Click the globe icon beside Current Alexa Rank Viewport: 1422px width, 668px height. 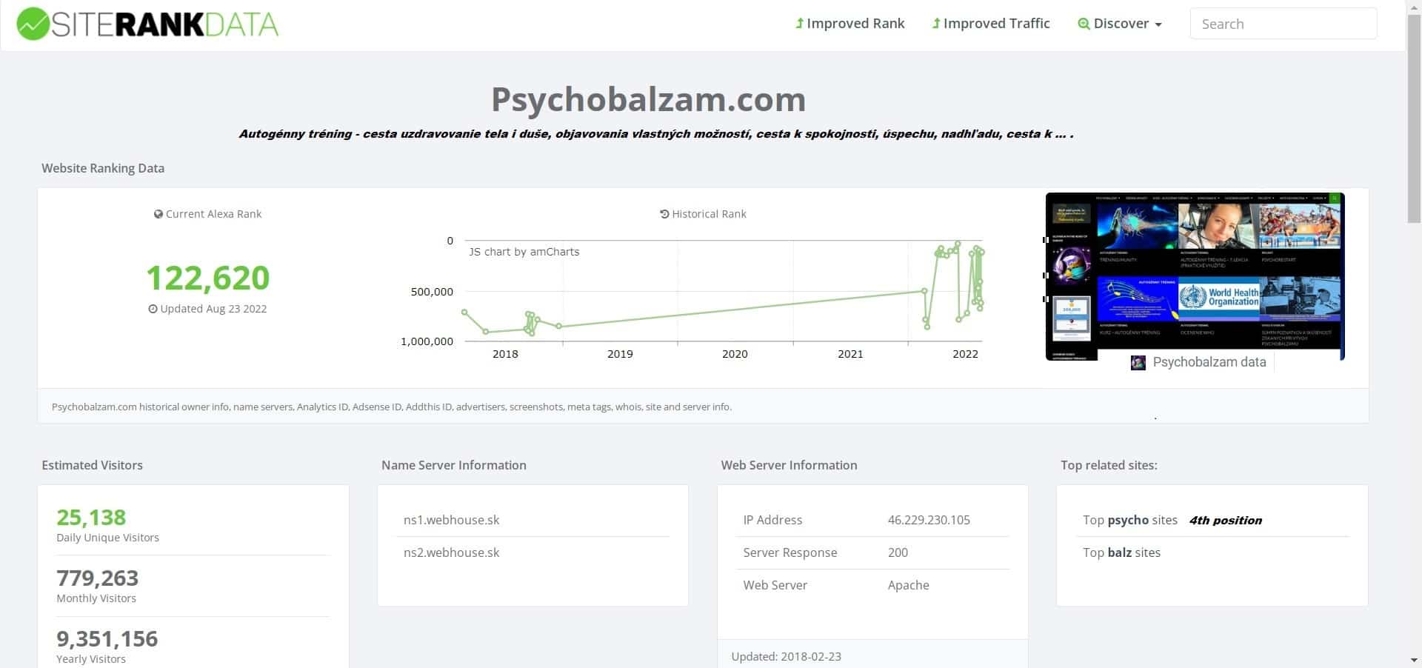click(158, 214)
